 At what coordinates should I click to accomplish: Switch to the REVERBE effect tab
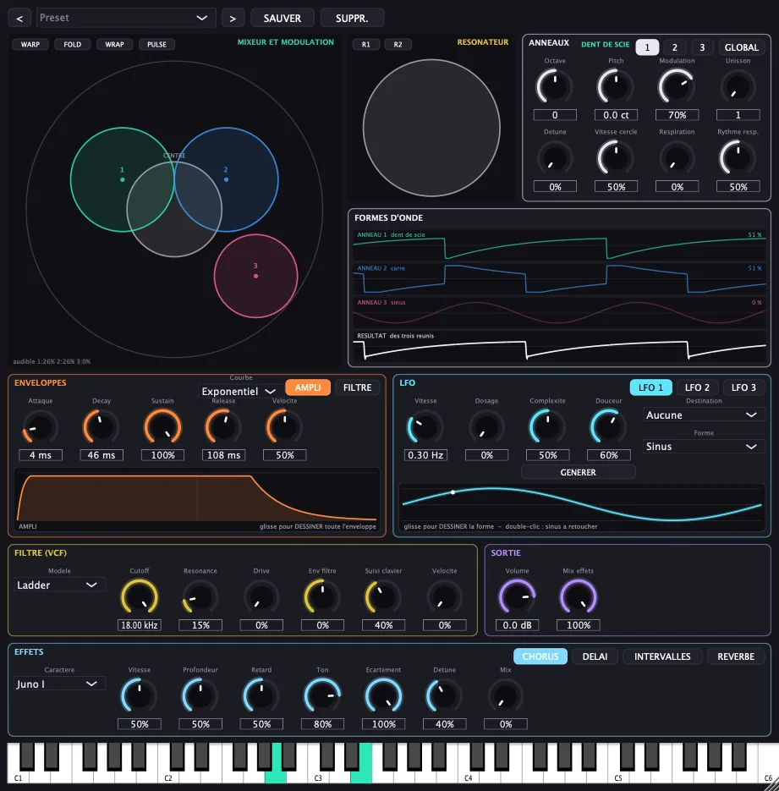736,656
